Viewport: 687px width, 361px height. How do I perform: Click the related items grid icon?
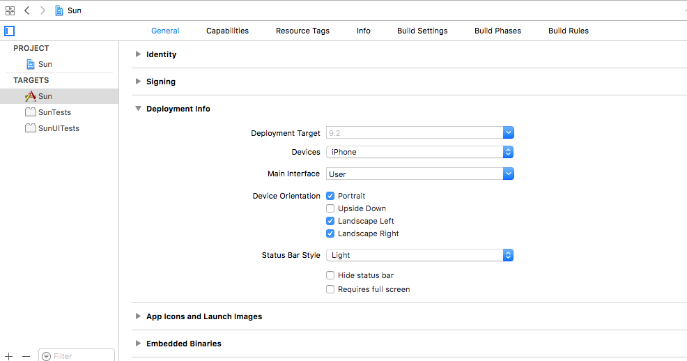[x=10, y=10]
